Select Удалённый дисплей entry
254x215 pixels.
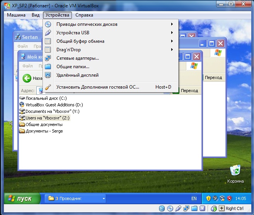pyautogui.click(x=111, y=75)
